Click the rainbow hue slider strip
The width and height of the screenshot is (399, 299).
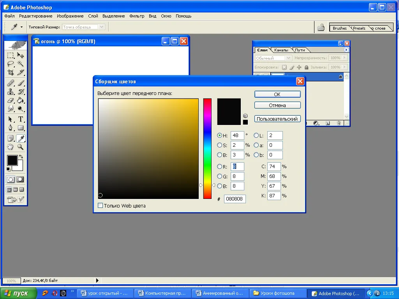pyautogui.click(x=207, y=148)
